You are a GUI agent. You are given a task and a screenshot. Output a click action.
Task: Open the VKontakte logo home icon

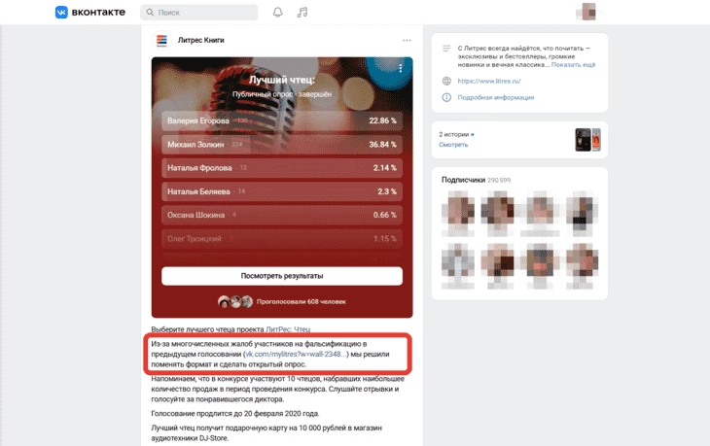[61, 13]
